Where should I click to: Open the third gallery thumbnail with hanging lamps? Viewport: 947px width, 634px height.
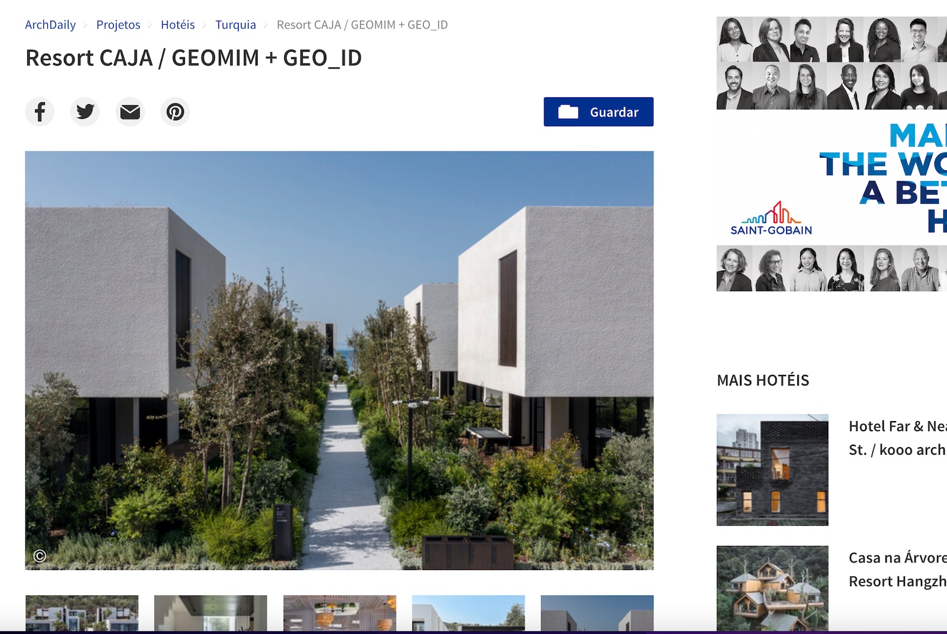click(340, 613)
